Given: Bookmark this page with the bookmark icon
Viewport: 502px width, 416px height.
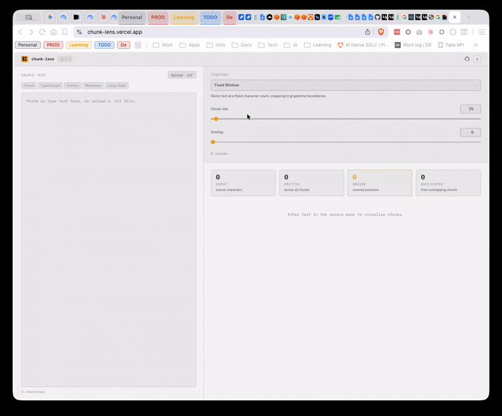Looking at the screenshot, I should pyautogui.click(x=65, y=32).
